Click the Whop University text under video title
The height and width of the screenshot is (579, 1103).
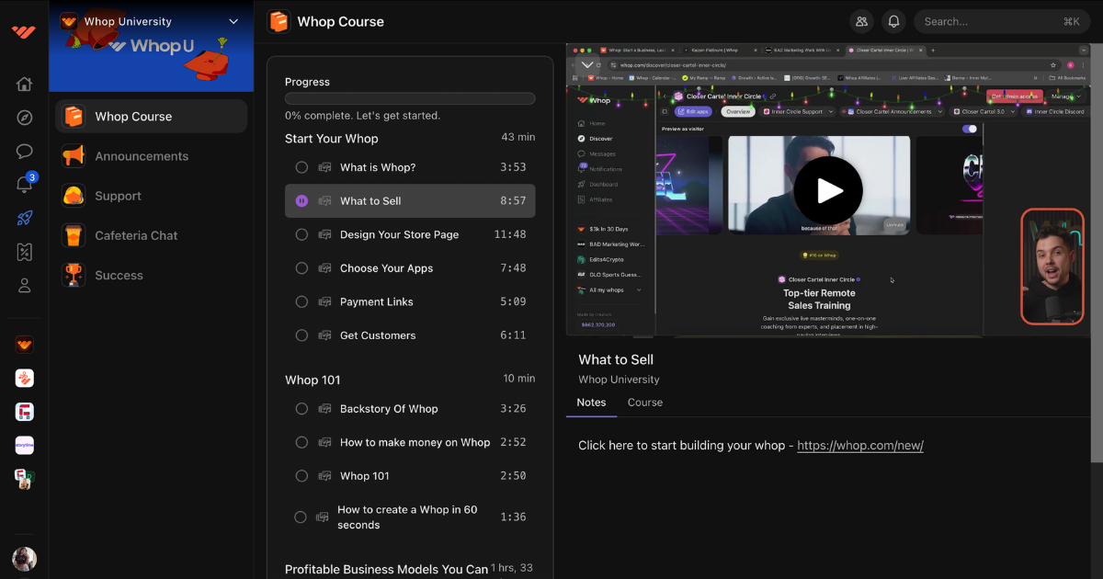(619, 380)
